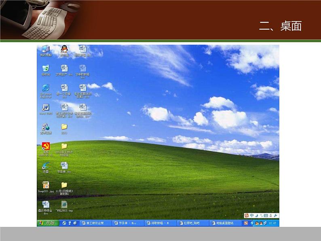Open the 文明生产.doc Word document
This screenshot has height=241, width=321.
[x=64, y=70]
